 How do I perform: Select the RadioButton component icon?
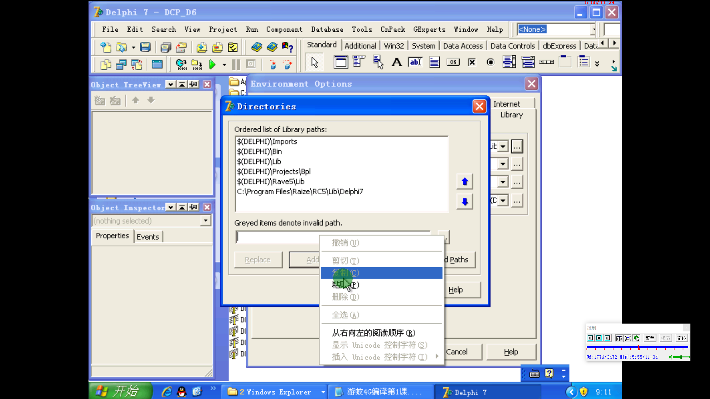pyautogui.click(x=491, y=62)
